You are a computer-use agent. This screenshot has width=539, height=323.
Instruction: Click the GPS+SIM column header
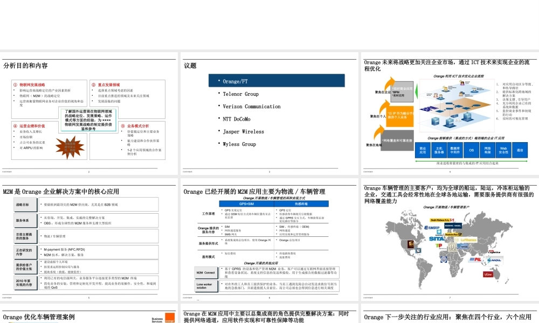click(x=246, y=204)
